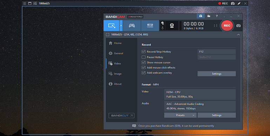The image size is (270, 136).
Task: Click the lock icon in Bandicam title bar
Action: tap(201, 16)
